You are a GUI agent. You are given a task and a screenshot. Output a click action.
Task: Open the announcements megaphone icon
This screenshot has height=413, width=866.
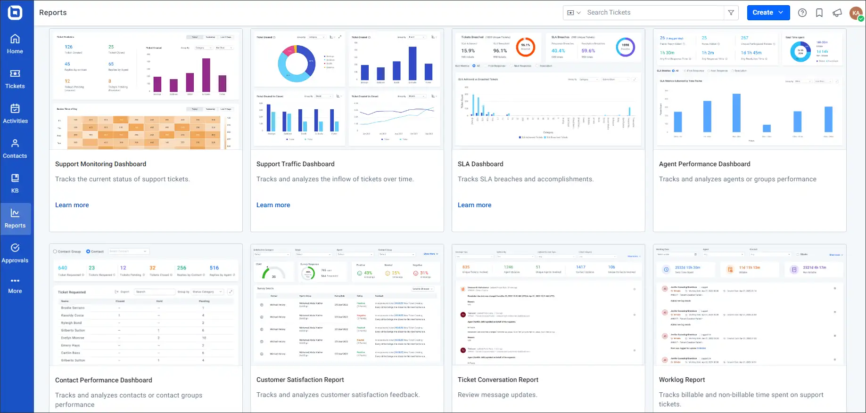click(x=837, y=13)
